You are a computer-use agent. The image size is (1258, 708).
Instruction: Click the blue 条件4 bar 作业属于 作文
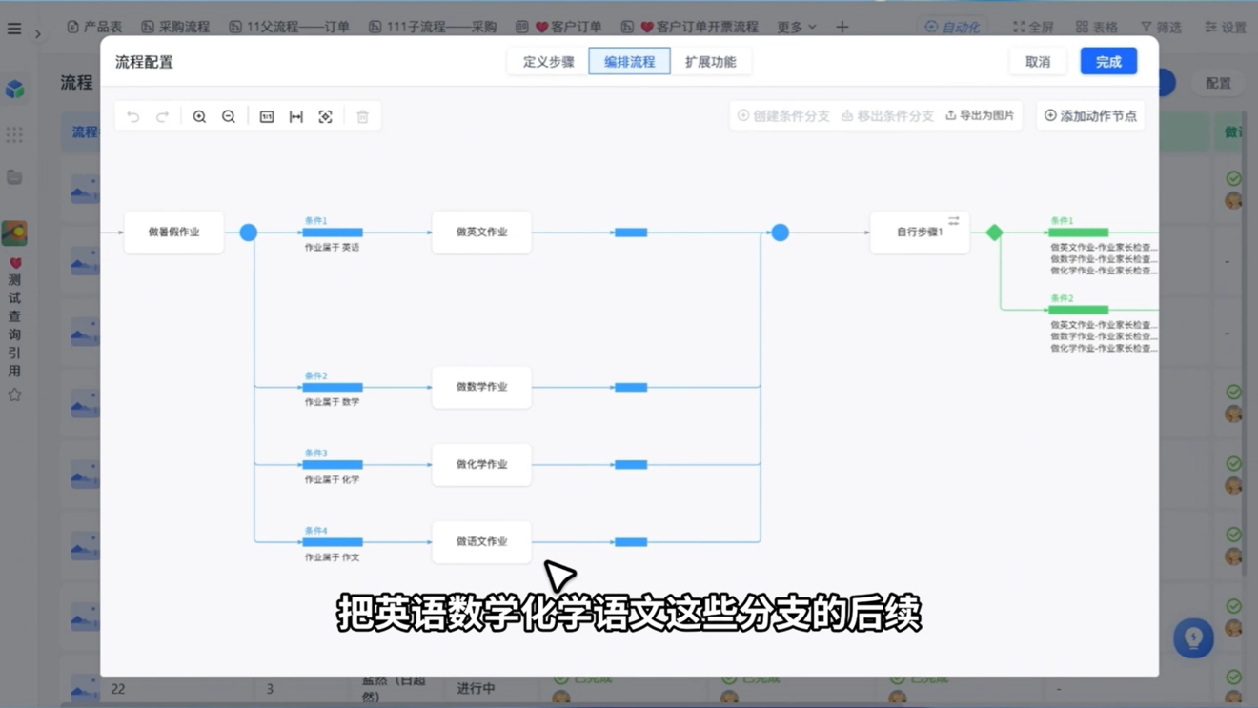tap(333, 541)
